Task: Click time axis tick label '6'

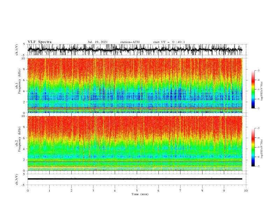Action: point(158,191)
